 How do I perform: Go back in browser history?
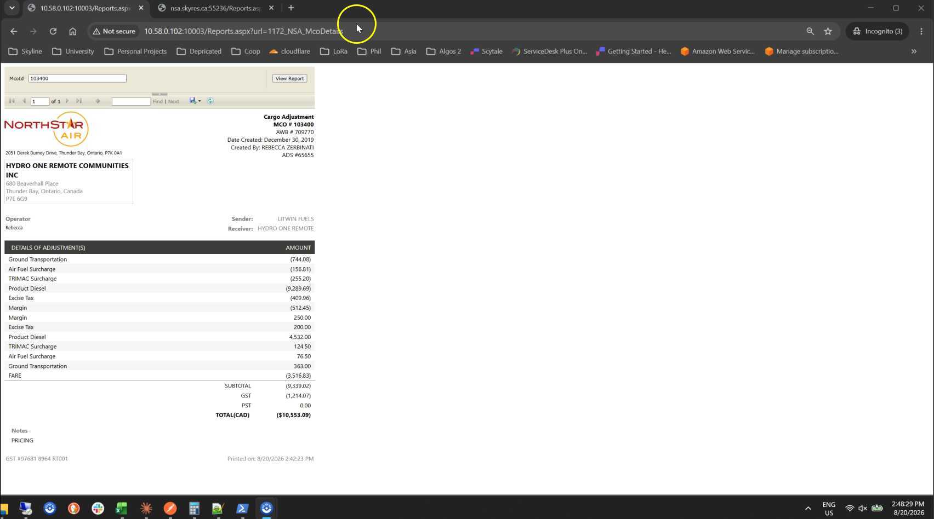[x=14, y=31]
